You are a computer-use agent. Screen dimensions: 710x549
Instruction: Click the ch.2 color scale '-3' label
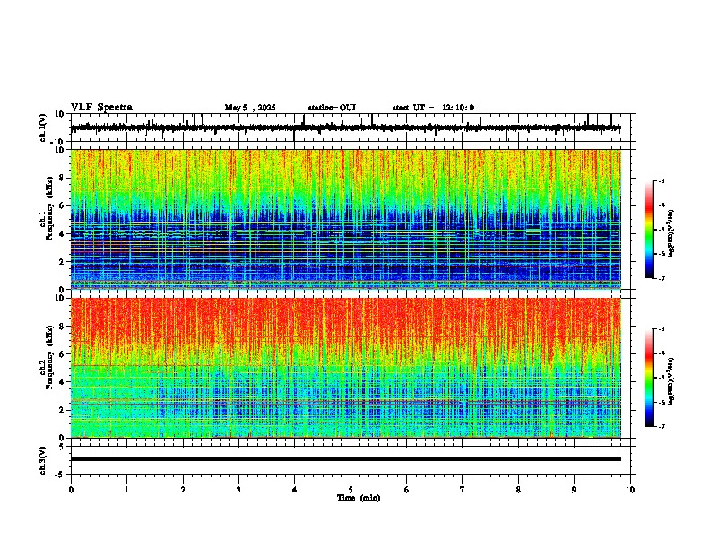pos(662,329)
